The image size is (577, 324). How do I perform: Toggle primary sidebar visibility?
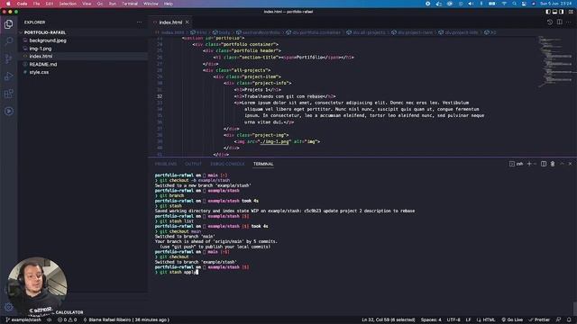point(548,12)
